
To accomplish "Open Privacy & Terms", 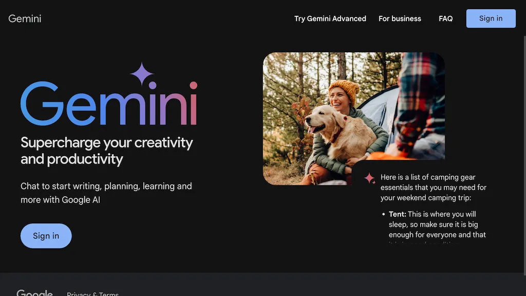I will [x=92, y=293].
